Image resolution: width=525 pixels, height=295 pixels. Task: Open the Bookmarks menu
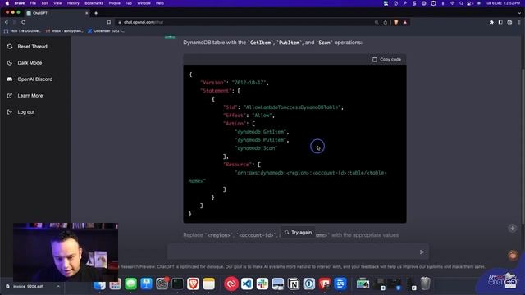pos(94,3)
